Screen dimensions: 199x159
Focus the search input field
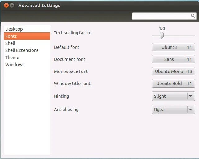point(164,16)
